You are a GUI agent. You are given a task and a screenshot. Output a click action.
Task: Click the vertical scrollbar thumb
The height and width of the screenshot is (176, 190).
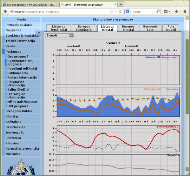187,77
